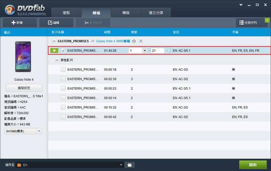
Task: Click the advanced settings button
Action: point(24,88)
